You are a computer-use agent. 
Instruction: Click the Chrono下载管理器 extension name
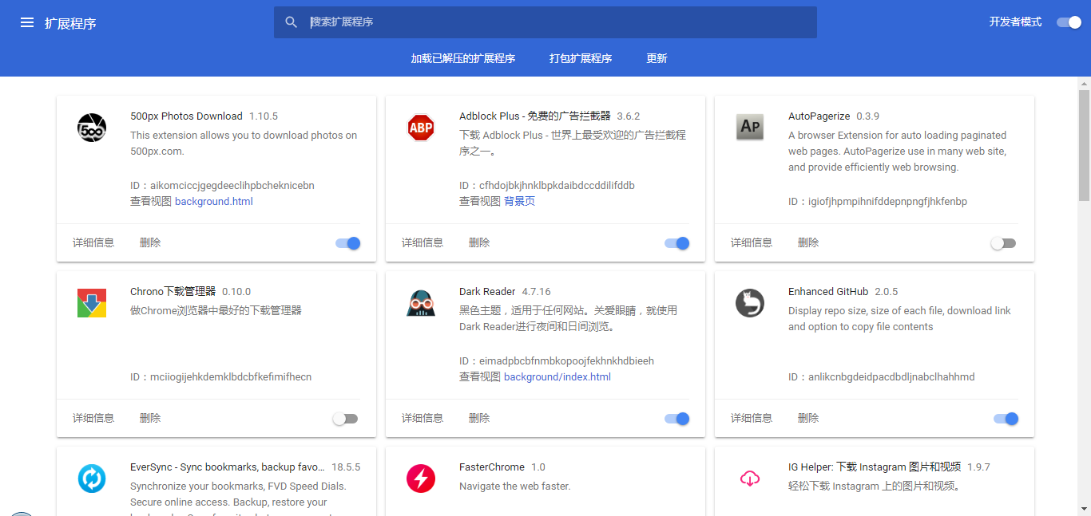tap(173, 292)
